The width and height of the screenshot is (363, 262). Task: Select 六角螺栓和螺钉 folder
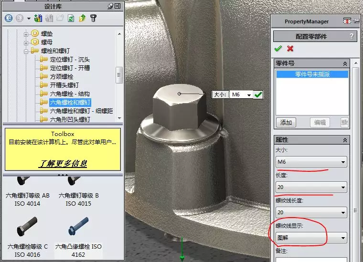coord(70,102)
